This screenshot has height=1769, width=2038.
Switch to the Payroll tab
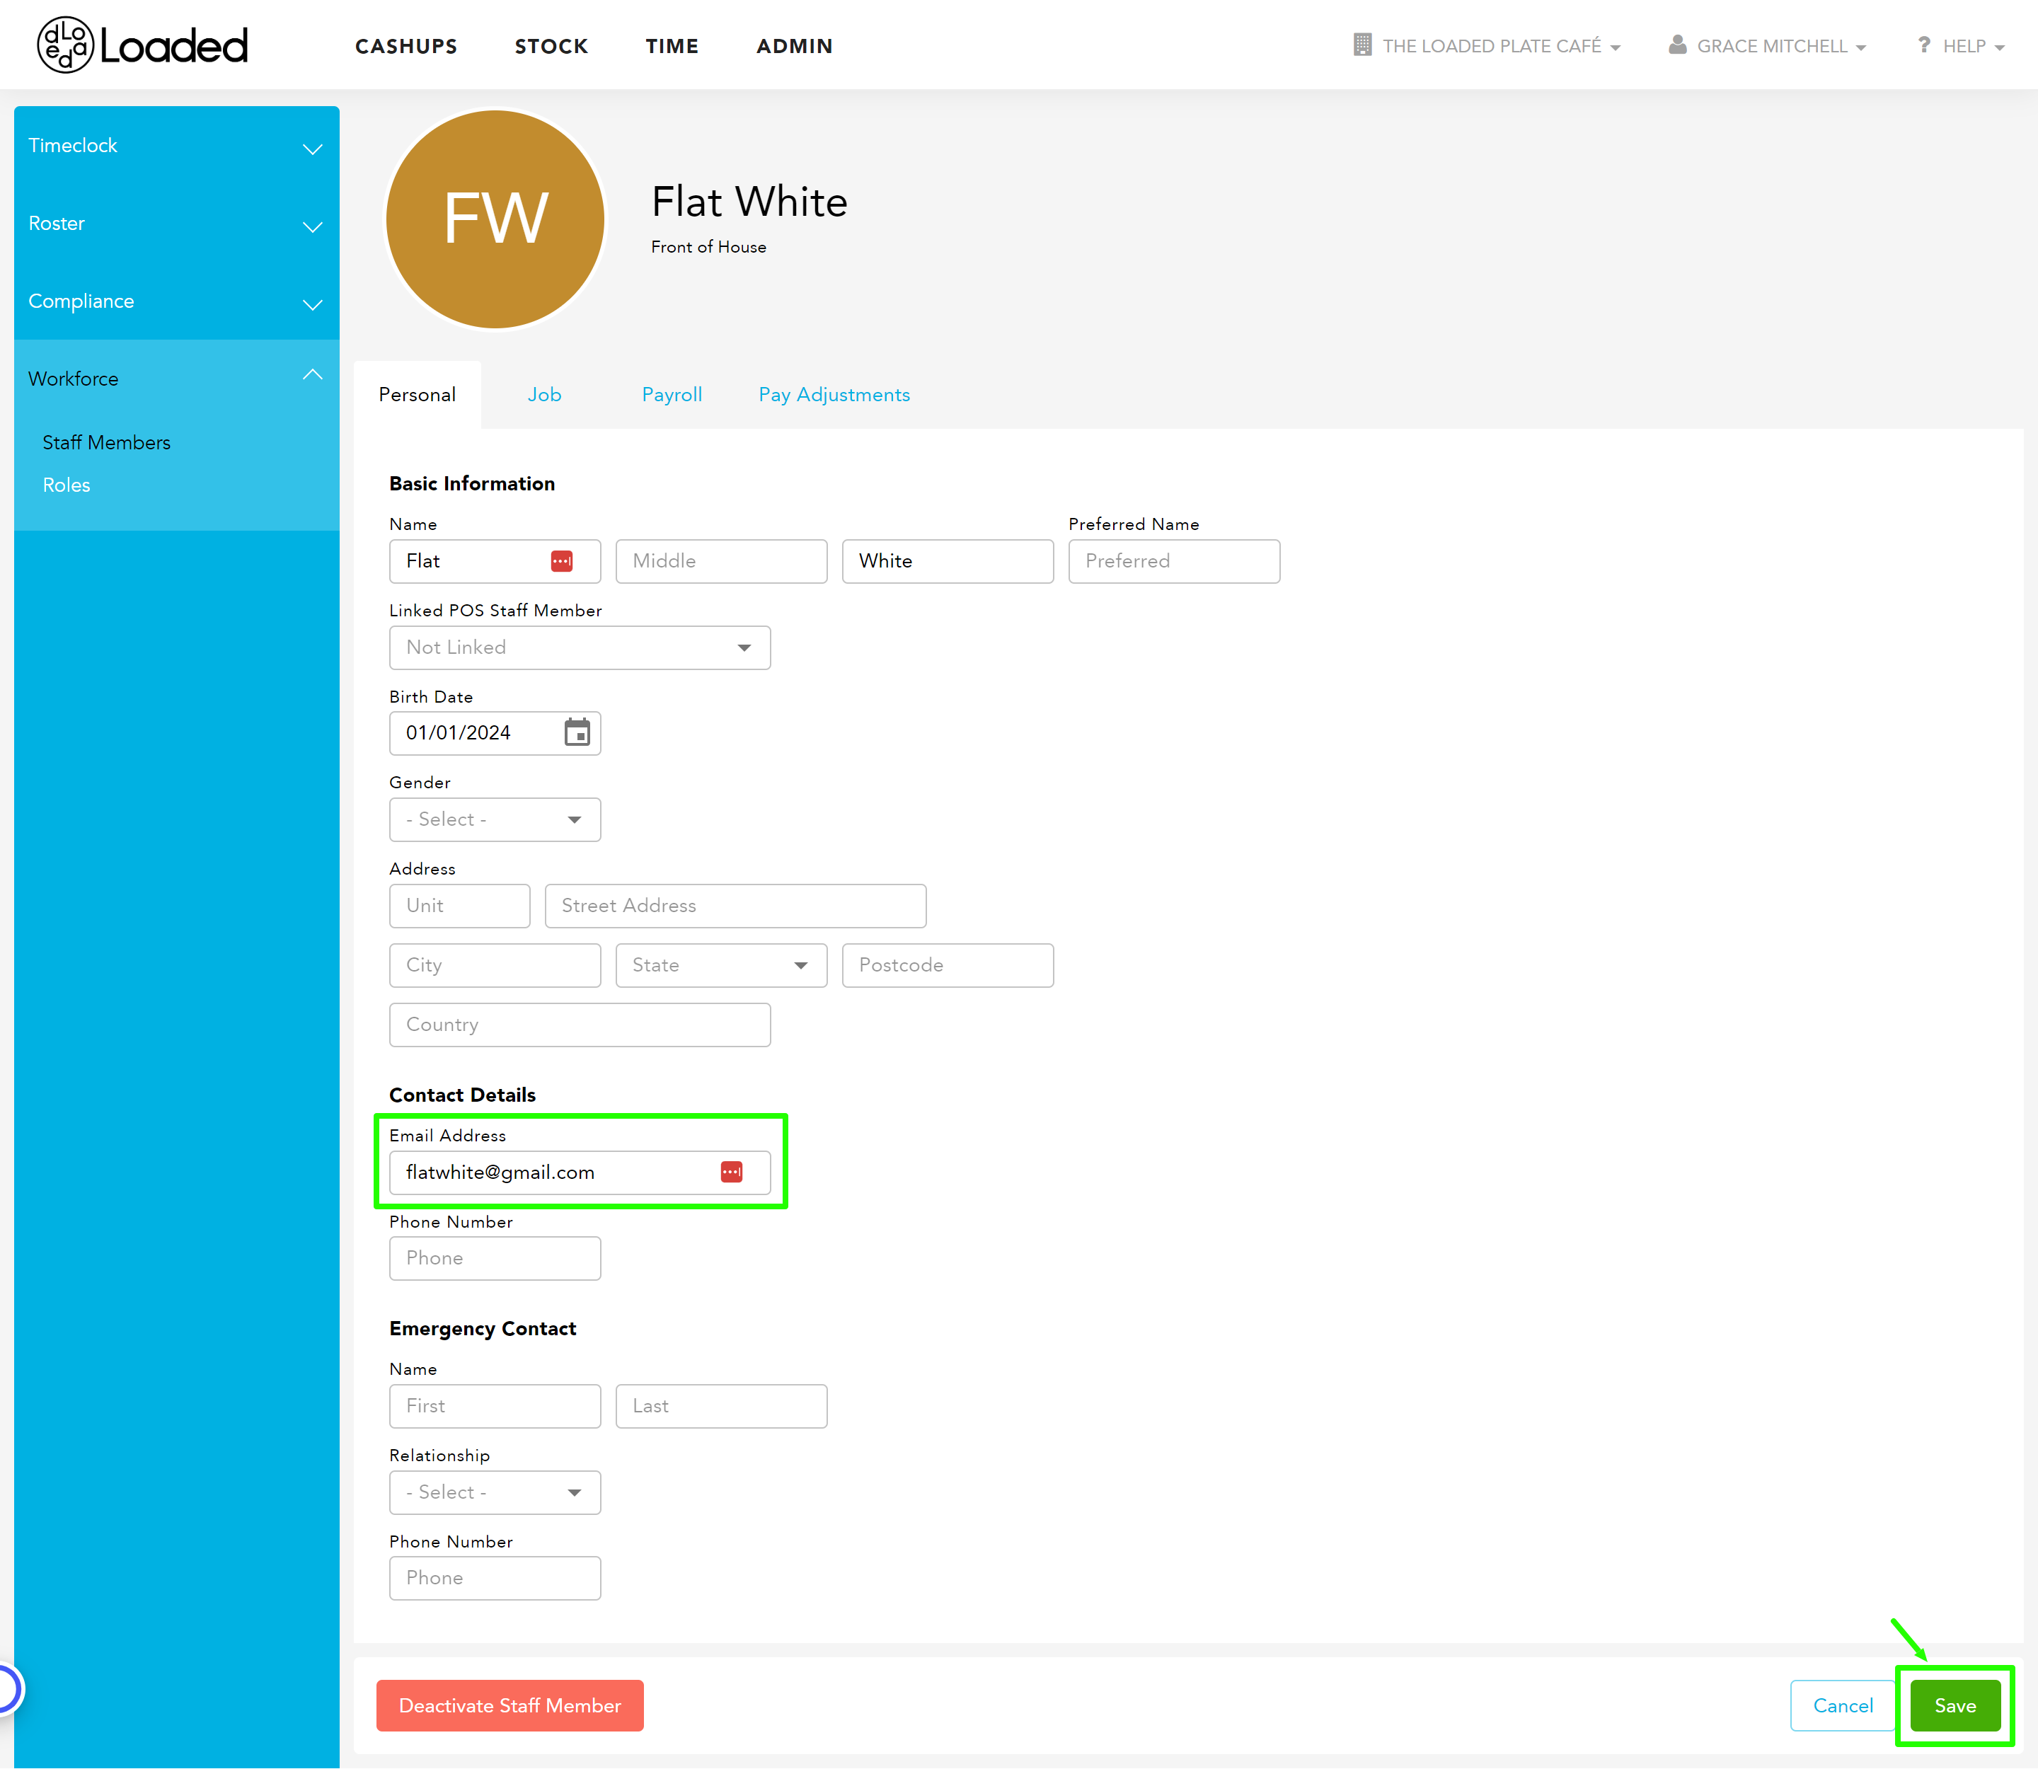point(672,395)
